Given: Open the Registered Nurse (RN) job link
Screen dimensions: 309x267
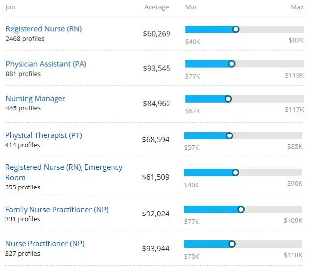Looking at the screenshot, I should pyautogui.click(x=43, y=29).
